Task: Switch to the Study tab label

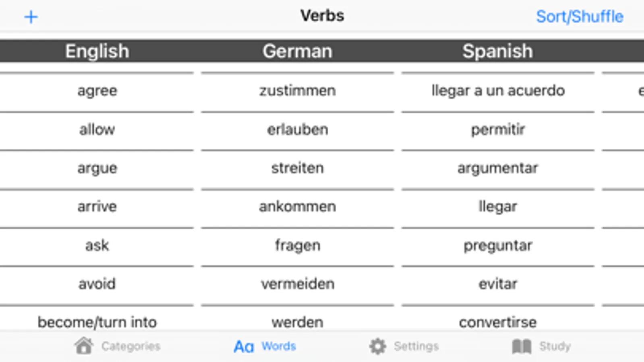Action: tap(555, 346)
